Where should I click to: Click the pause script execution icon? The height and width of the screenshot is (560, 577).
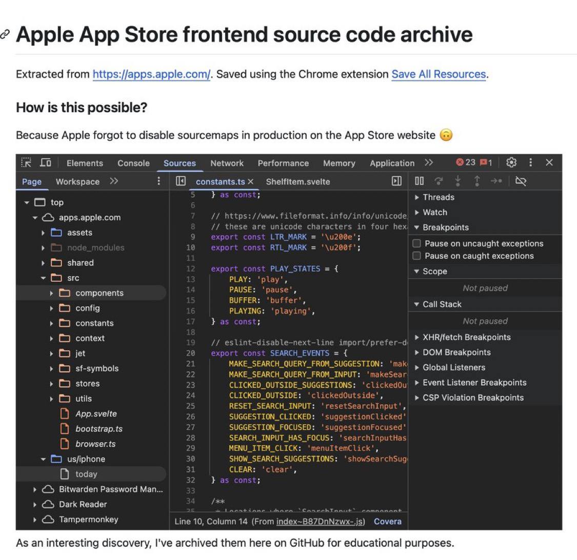pyautogui.click(x=420, y=181)
